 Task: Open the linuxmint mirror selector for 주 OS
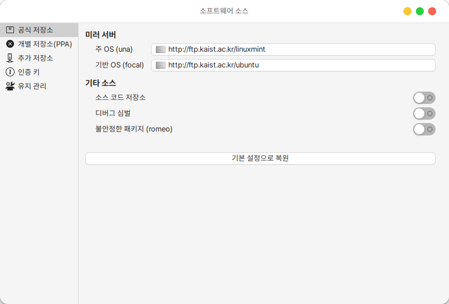(x=293, y=49)
